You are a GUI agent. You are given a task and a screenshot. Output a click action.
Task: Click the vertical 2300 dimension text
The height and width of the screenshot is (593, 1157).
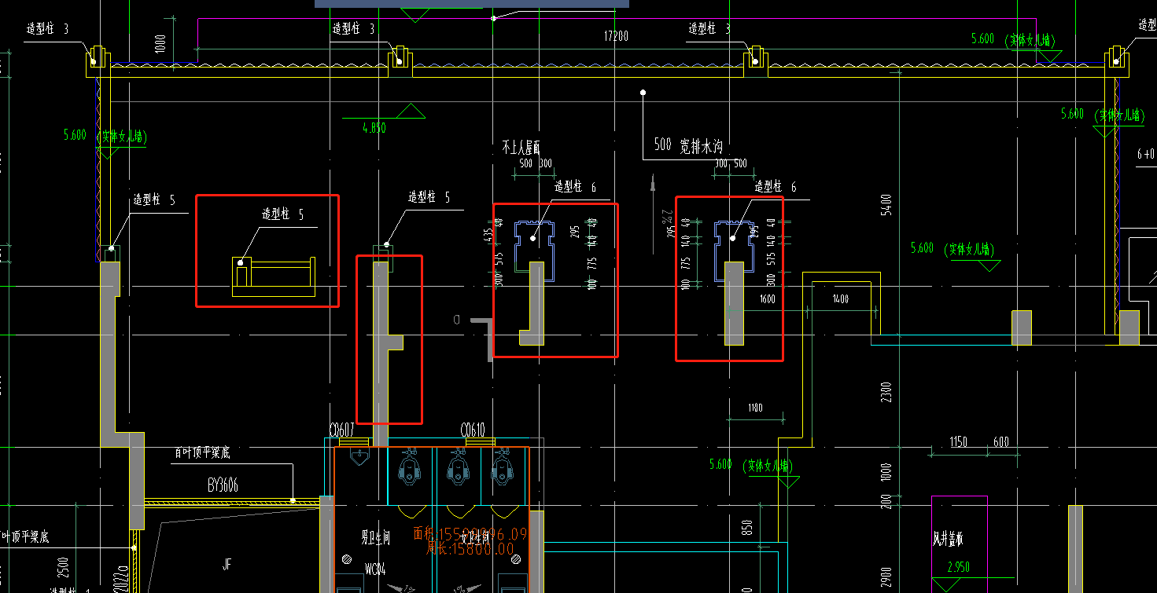[x=886, y=393]
